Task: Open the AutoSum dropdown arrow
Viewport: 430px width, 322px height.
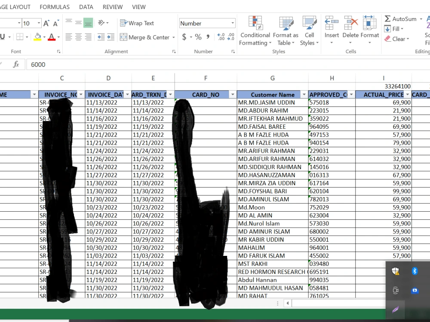Action: (421, 19)
